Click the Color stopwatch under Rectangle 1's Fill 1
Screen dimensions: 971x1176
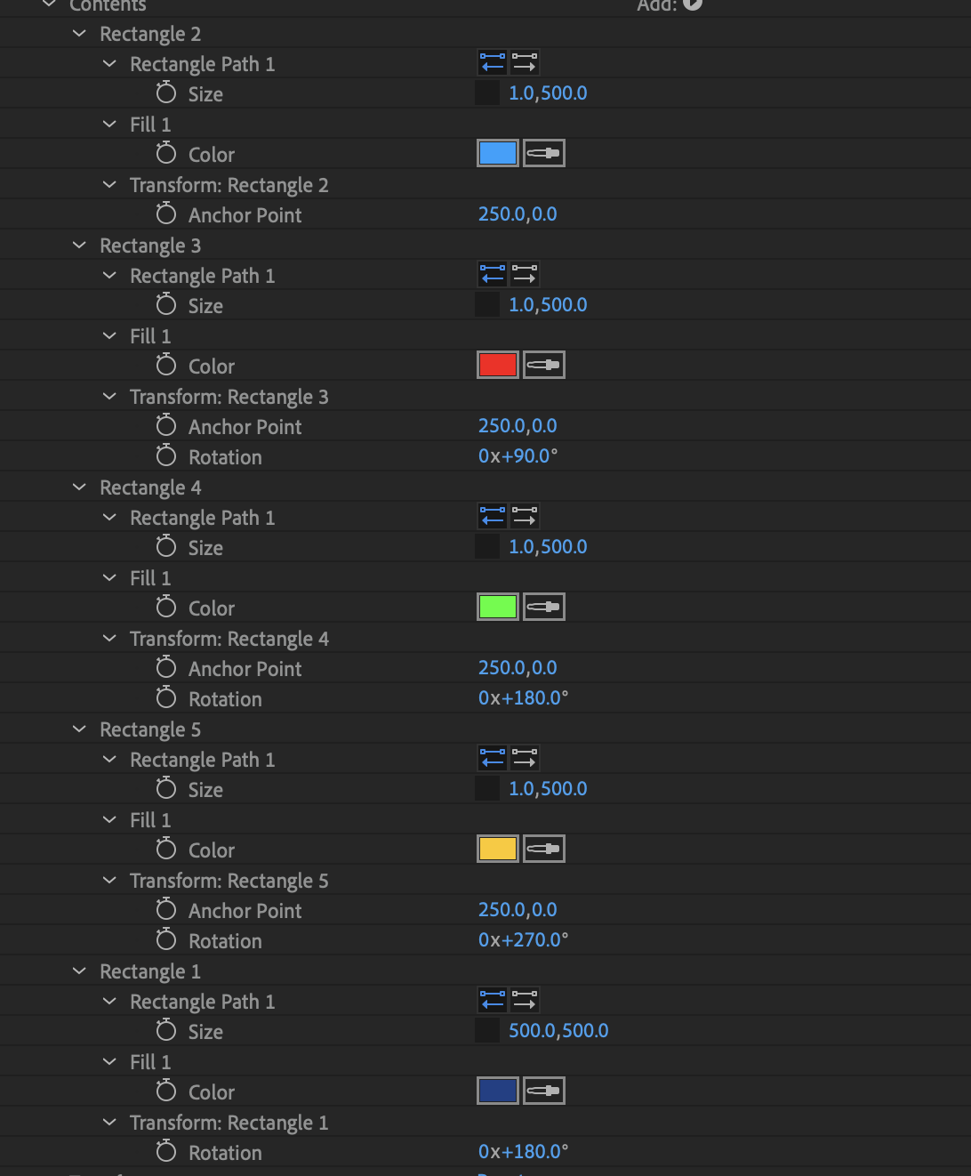tap(165, 1091)
